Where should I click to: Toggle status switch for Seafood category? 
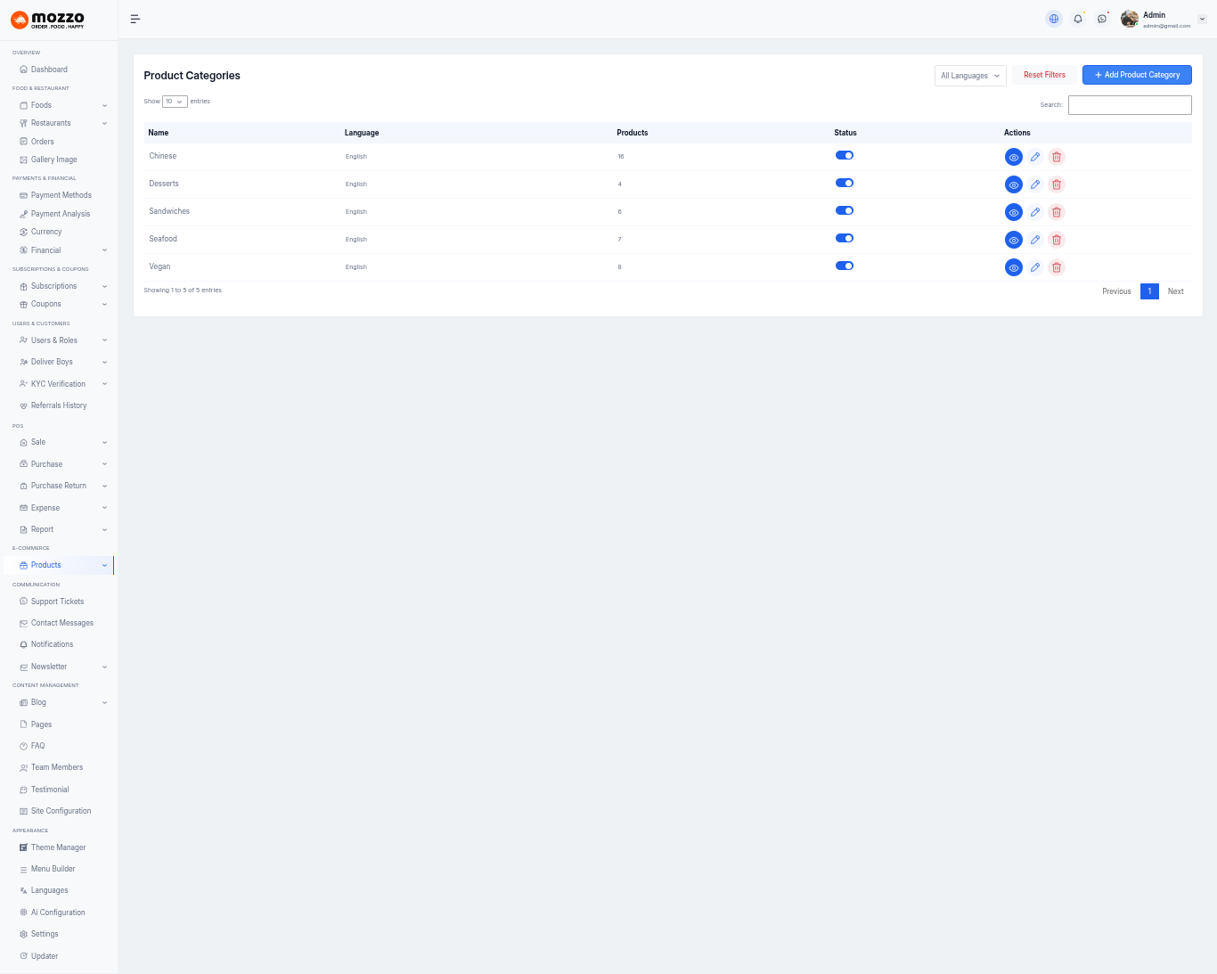(844, 238)
